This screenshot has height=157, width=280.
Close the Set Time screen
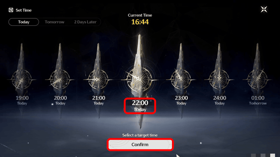click(264, 9)
